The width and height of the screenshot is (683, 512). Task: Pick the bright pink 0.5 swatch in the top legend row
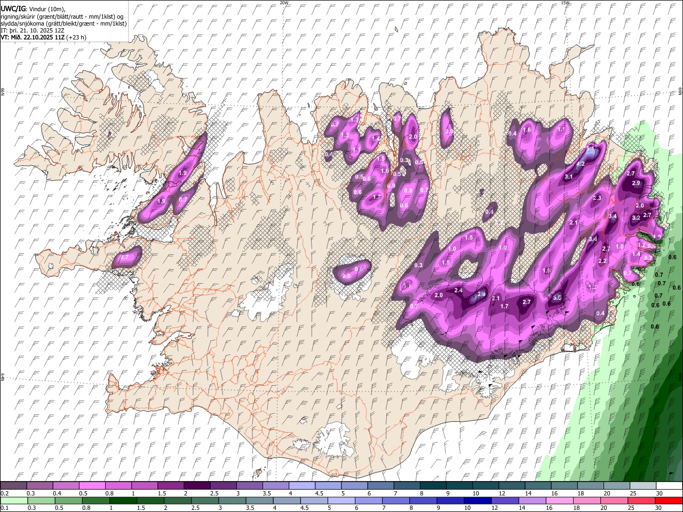[x=92, y=486]
